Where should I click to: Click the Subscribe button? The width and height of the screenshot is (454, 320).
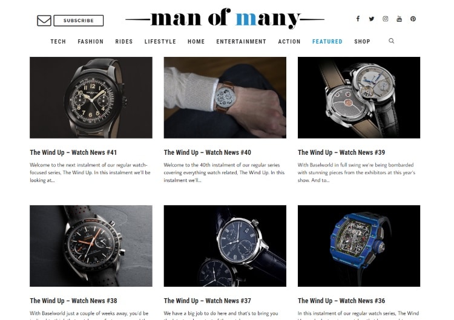point(79,21)
